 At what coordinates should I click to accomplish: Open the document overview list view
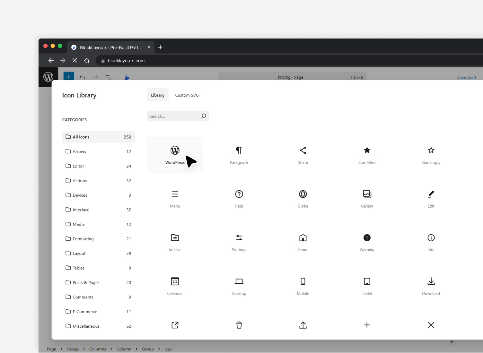coord(109,77)
